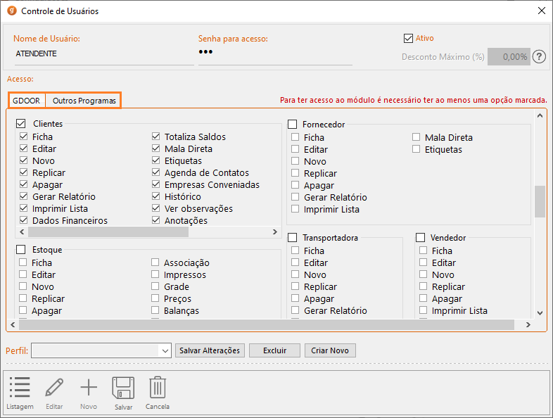Check Preços under Estoque

pyautogui.click(x=155, y=298)
